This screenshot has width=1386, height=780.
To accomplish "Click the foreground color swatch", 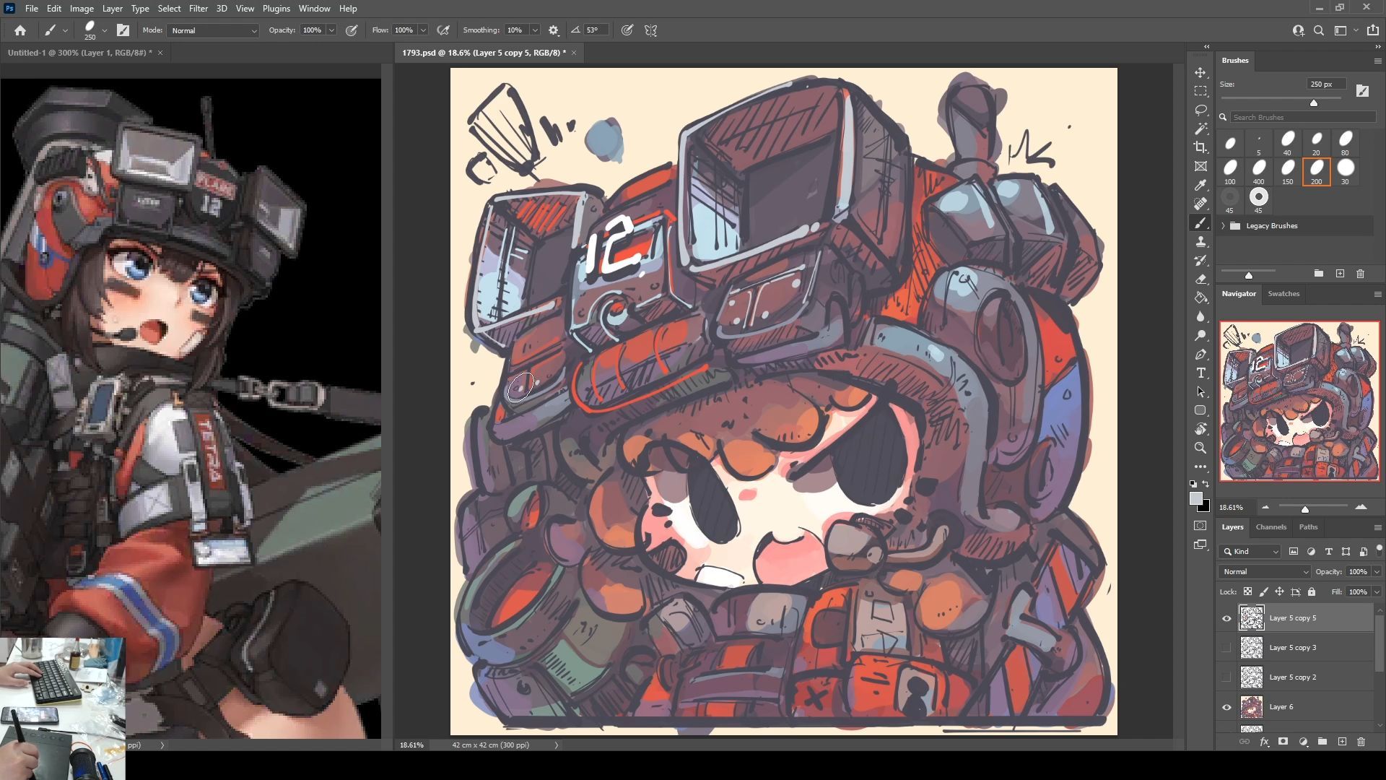I will 1196,499.
